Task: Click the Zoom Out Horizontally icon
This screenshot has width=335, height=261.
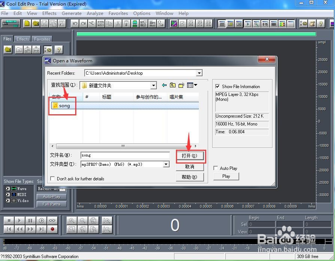Action: pos(82,221)
